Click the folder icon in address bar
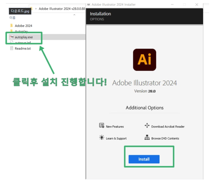This screenshot has width=214, height=185. click(31, 8)
